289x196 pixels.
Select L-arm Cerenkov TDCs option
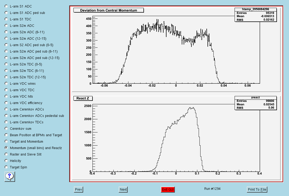click(6, 122)
